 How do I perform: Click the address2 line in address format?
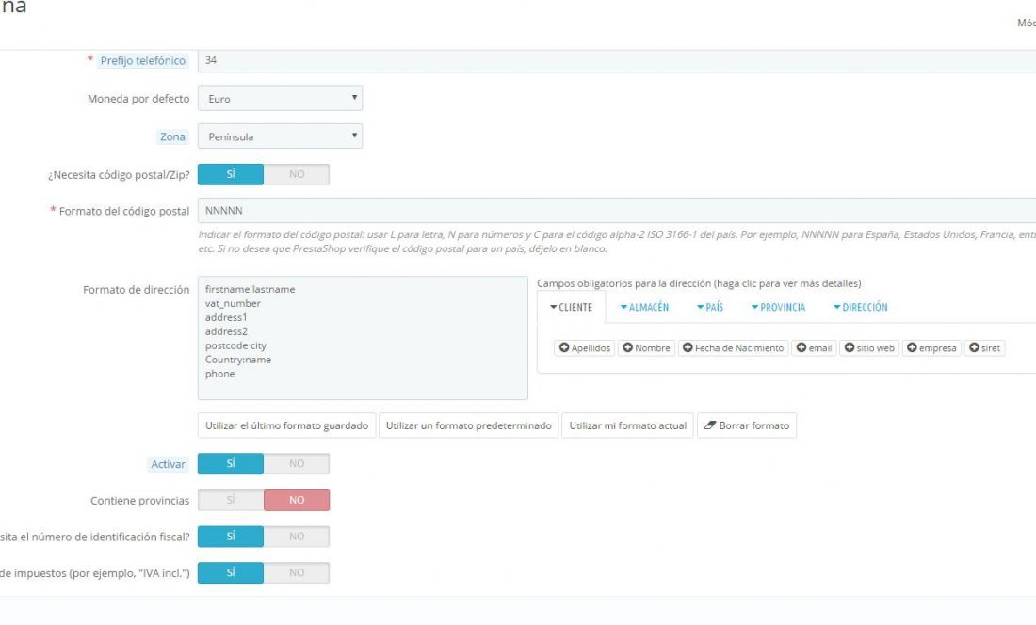tap(226, 331)
